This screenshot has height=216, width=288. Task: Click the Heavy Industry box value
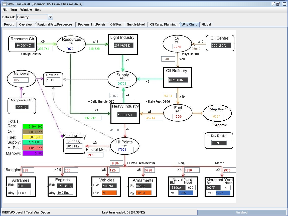pyautogui.click(x=127, y=115)
